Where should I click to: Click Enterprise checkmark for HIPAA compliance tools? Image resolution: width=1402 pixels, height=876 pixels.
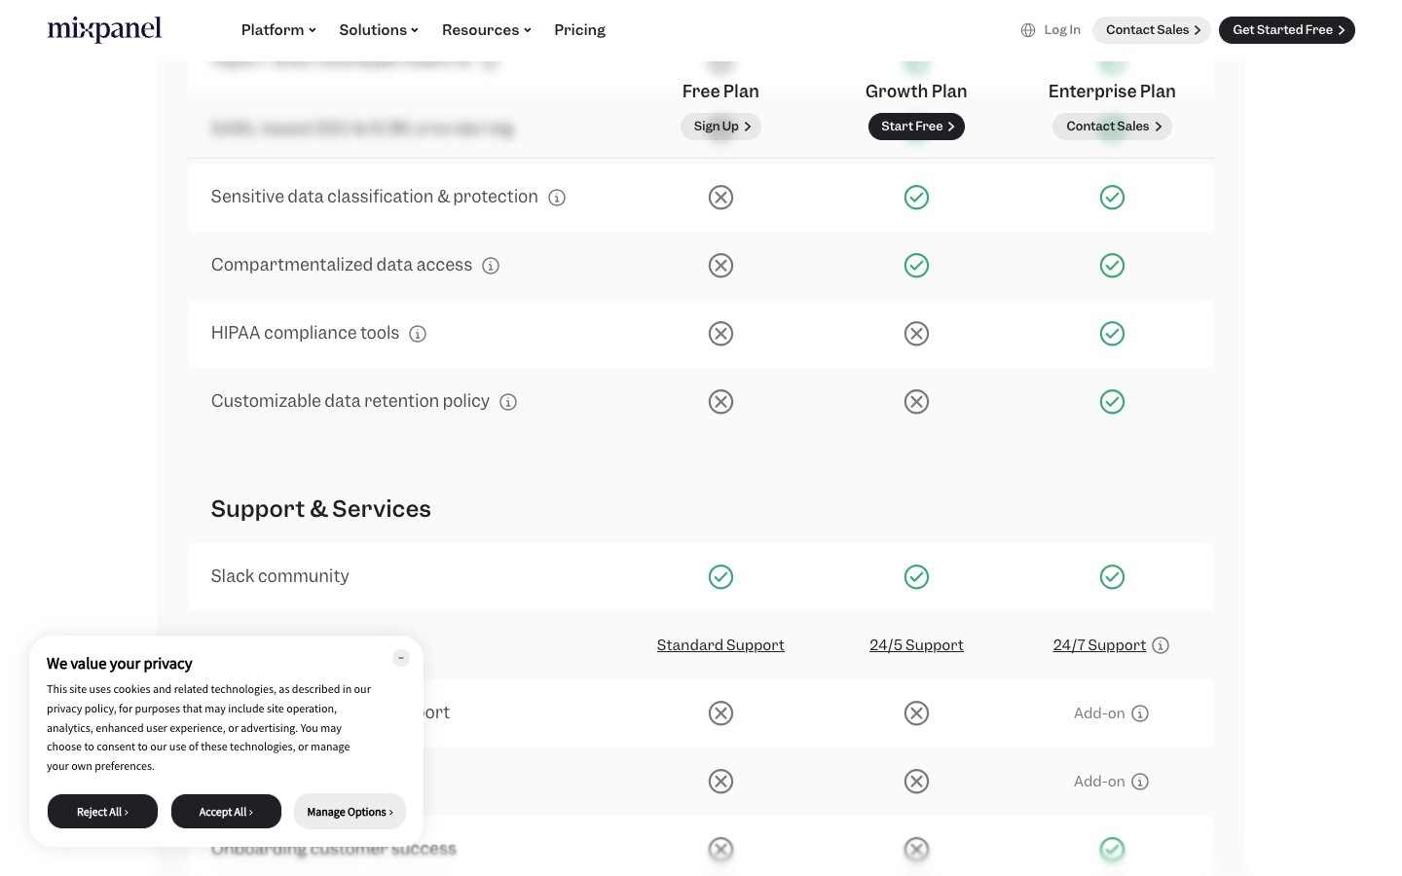pyautogui.click(x=1112, y=334)
